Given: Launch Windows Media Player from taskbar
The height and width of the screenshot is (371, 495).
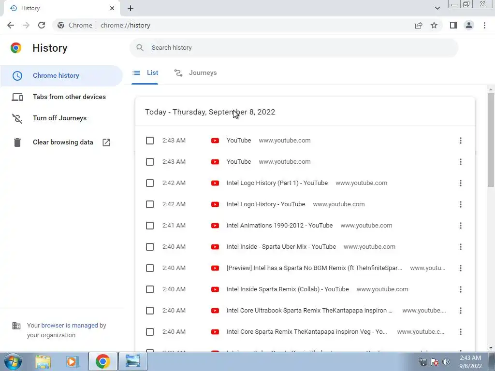Looking at the screenshot, I should 72,361.
